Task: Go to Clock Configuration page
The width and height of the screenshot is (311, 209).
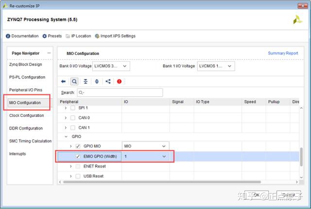Action: (27, 115)
